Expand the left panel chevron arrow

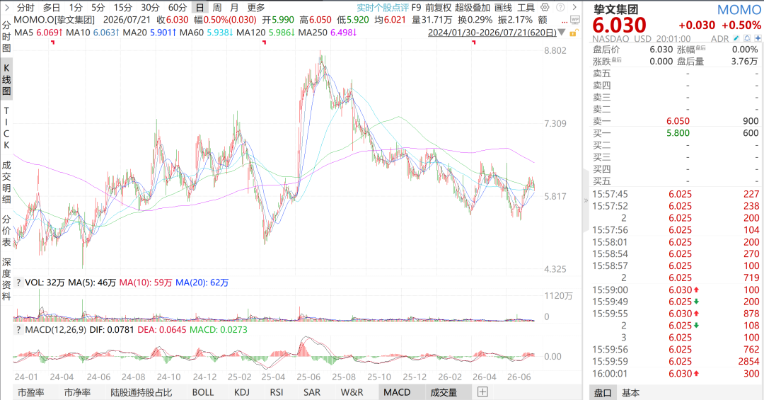(6, 7)
